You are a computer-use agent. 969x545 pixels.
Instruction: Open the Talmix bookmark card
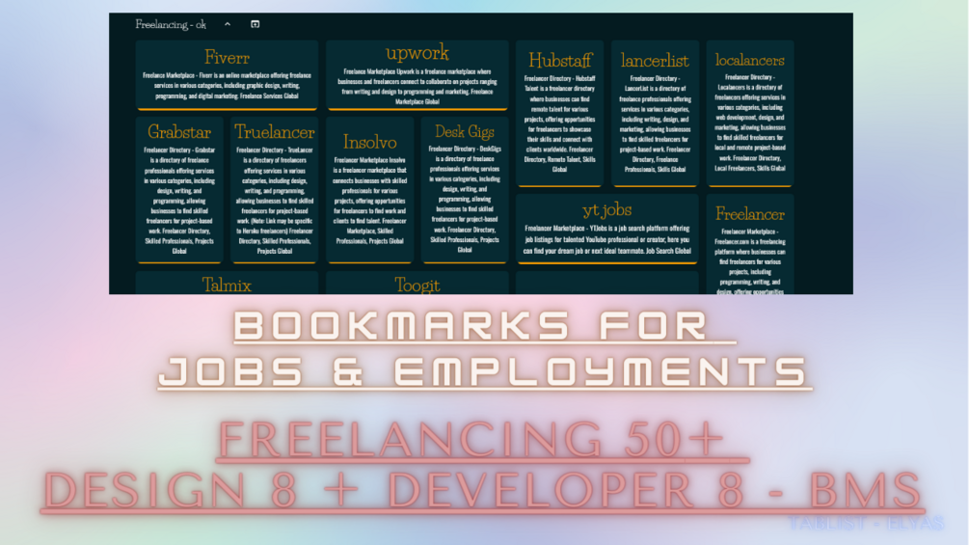pyautogui.click(x=227, y=283)
